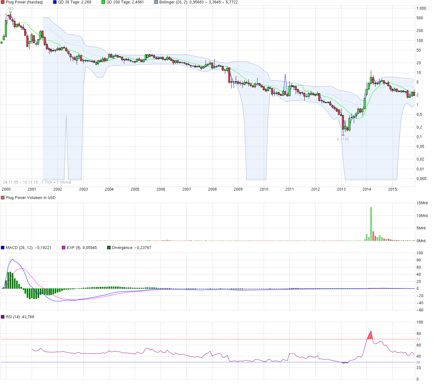The image size is (433, 384).
Task: Click the purple RSI (14) legend swatch
Action: pos(3,317)
